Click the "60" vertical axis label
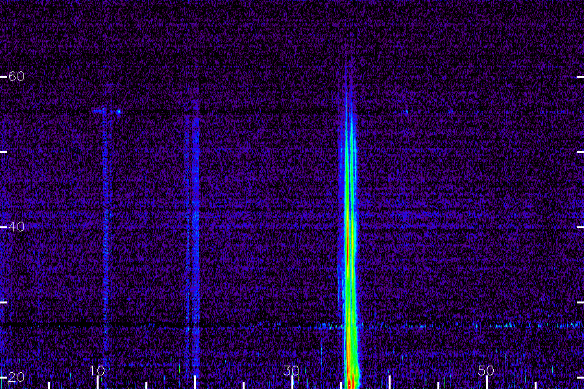 click(x=16, y=77)
